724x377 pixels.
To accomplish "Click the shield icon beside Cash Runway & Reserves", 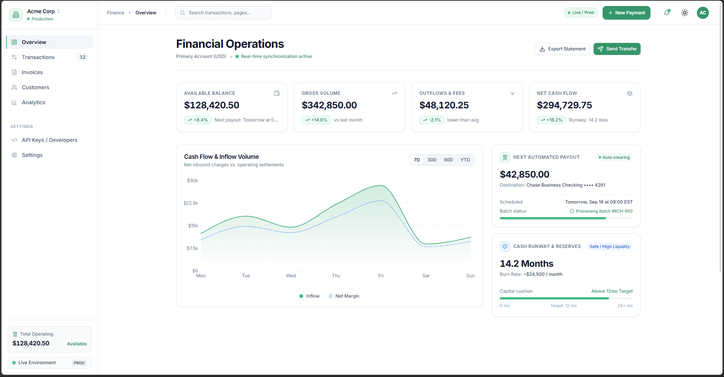I will tap(505, 246).
